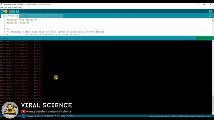This screenshot has width=214, height=120.
Task: Switch to the camera_pins.h tab
Action: tap(56, 16)
